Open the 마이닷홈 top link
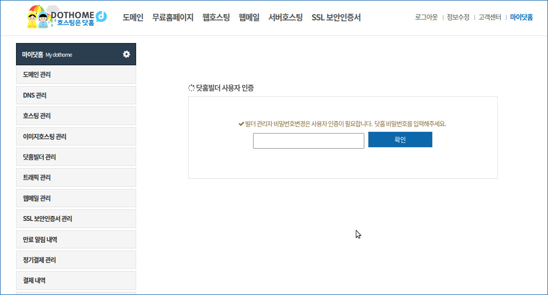The height and width of the screenshot is (295, 548). coord(521,17)
